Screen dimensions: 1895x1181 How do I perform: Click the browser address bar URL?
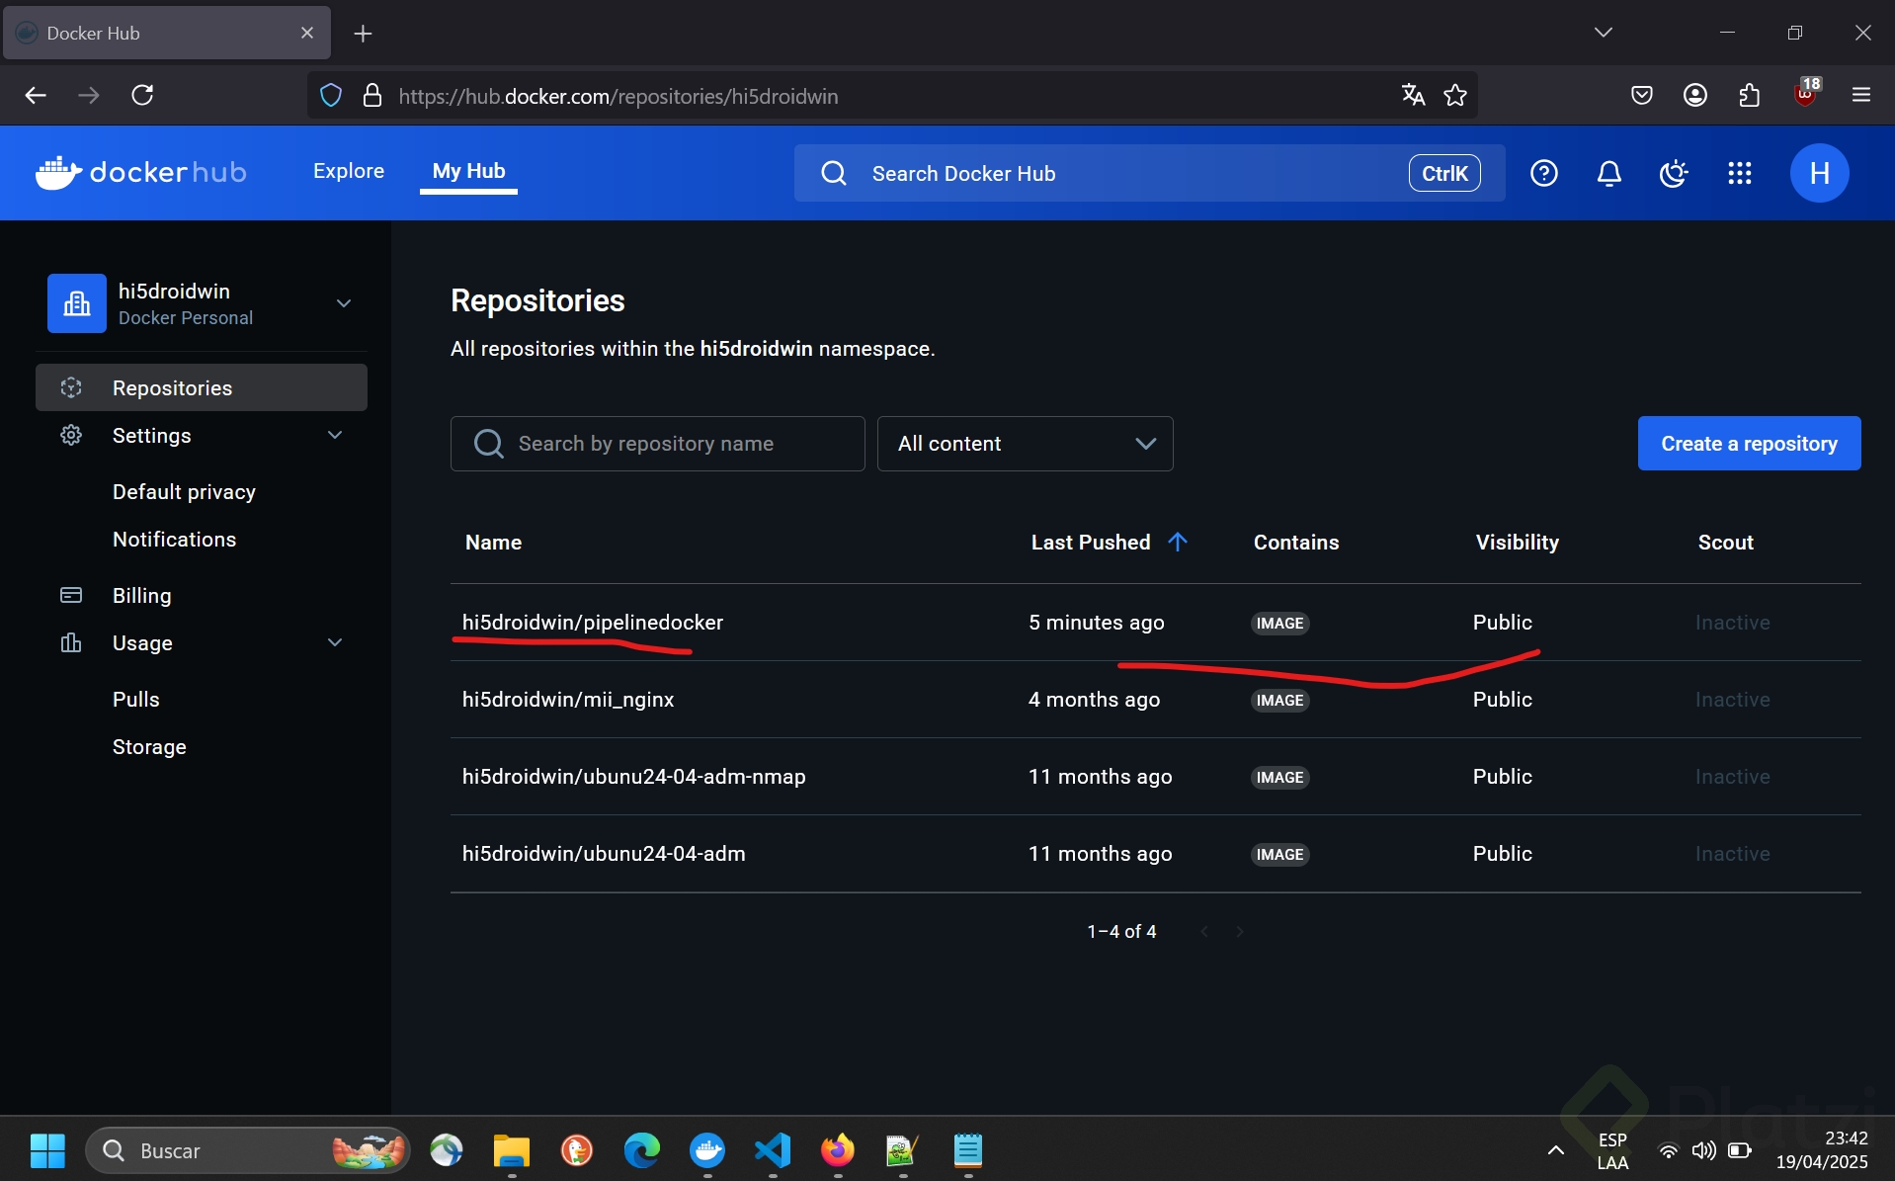coord(618,96)
